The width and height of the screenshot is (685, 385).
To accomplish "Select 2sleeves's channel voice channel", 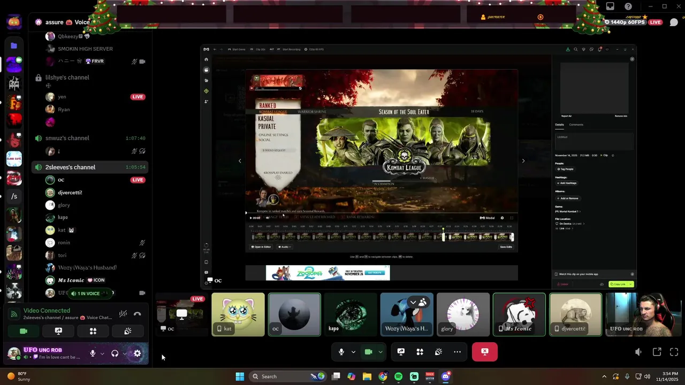I will pyautogui.click(x=90, y=167).
